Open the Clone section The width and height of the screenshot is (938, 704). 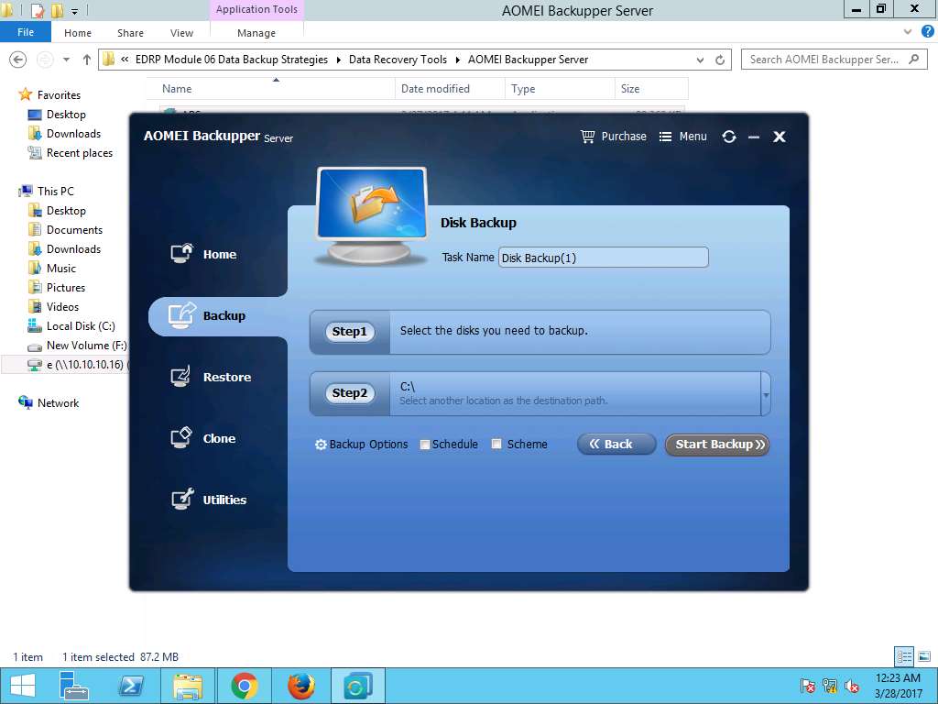point(203,438)
